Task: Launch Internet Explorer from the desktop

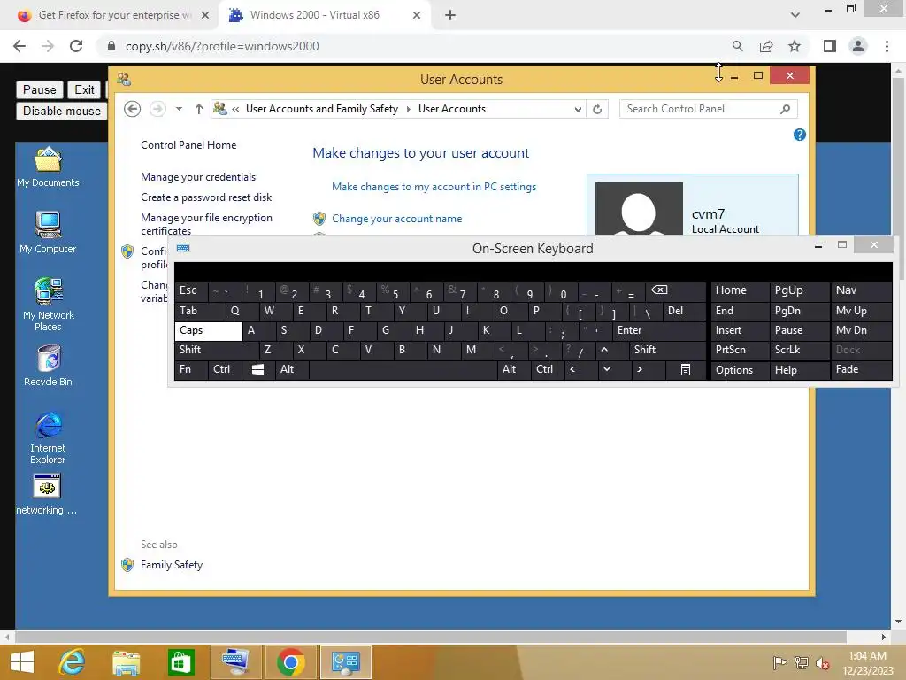Action: 48,438
